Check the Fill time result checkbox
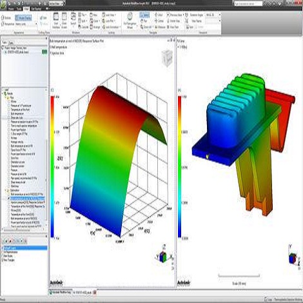The height and width of the screenshot is (303, 303). coord(9,102)
